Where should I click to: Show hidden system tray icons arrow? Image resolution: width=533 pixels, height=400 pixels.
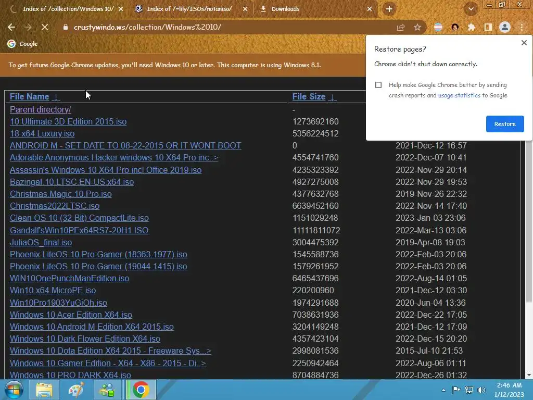443,390
